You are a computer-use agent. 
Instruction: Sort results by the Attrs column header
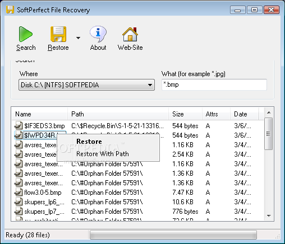click(216, 114)
